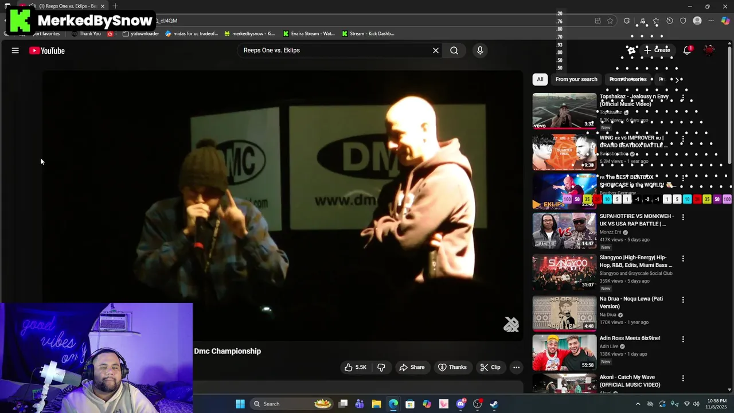Open Microsoft Store from taskbar
This screenshot has width=734, height=413.
coord(410,404)
